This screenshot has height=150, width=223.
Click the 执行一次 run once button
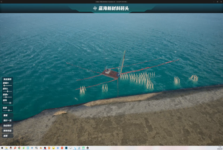(x=7, y=120)
